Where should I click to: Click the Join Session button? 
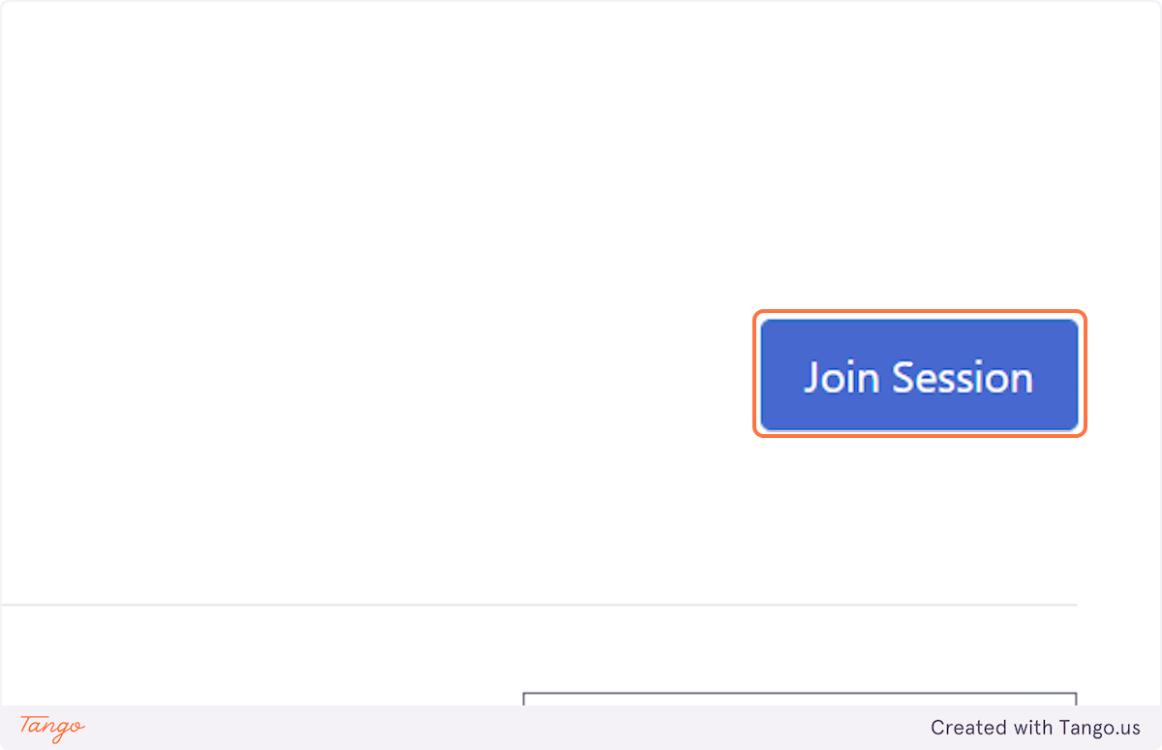919,374
